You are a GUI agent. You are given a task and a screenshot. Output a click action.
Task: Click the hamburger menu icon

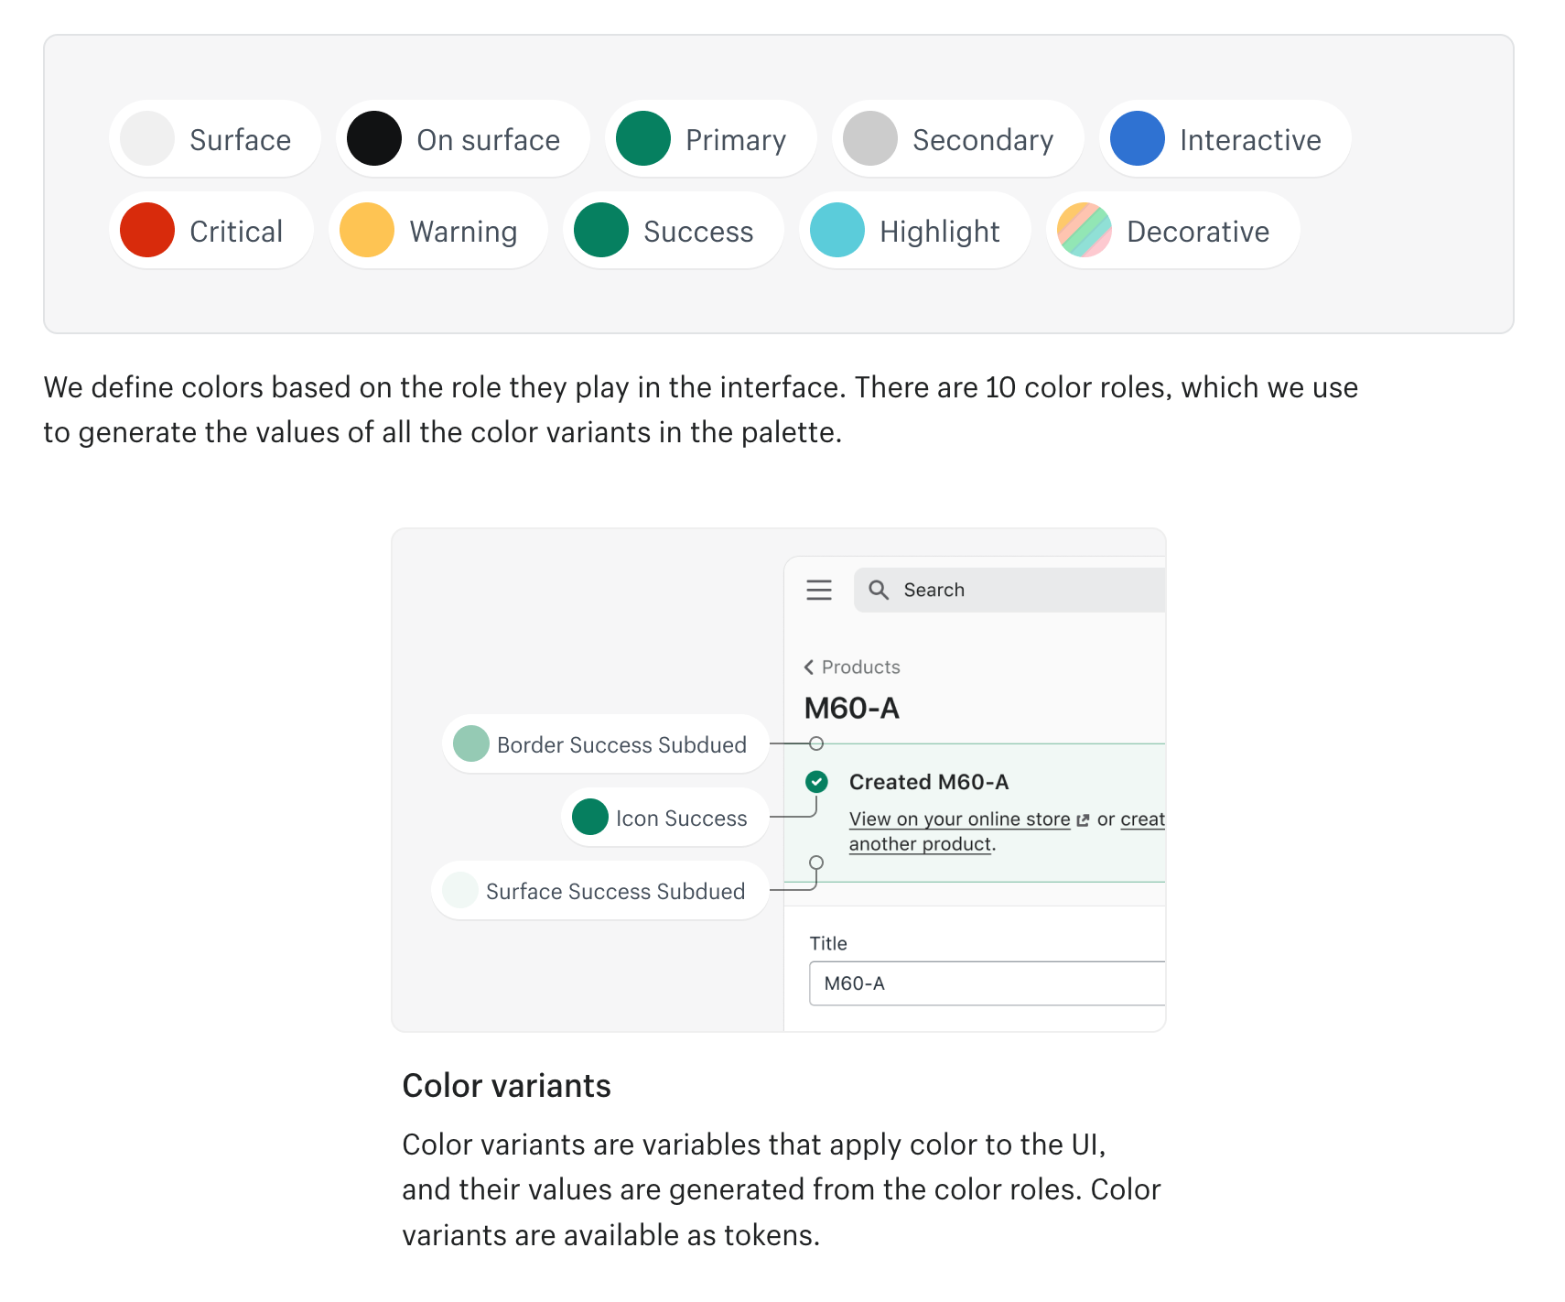tap(819, 590)
